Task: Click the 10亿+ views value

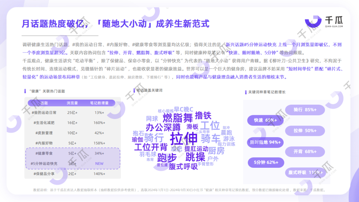Action: pyautogui.click(x=72, y=133)
